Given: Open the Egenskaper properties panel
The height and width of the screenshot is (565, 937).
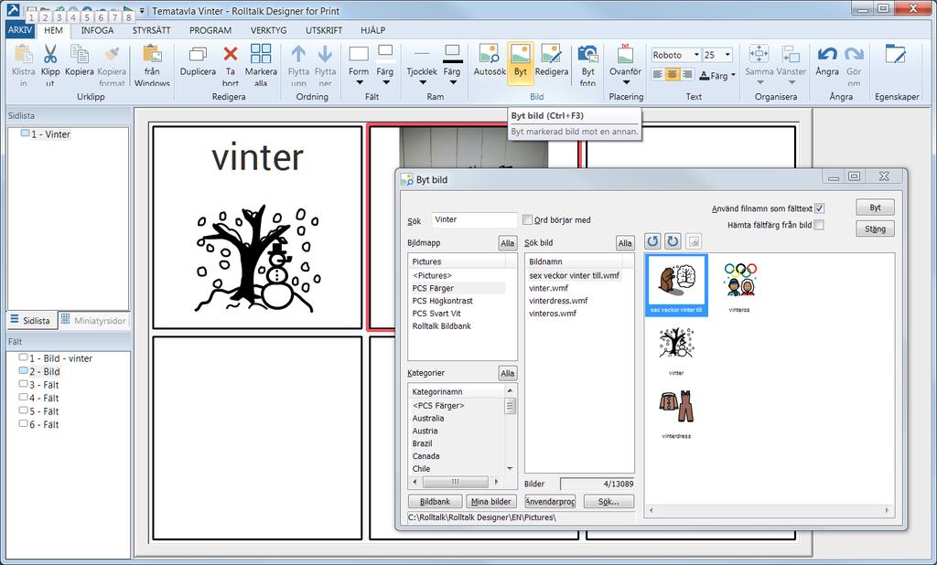Looking at the screenshot, I should 897,54.
